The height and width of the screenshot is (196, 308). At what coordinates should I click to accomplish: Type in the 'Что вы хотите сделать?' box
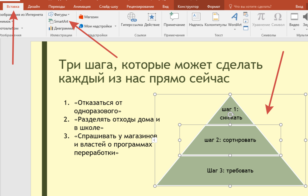[x=252, y=6]
